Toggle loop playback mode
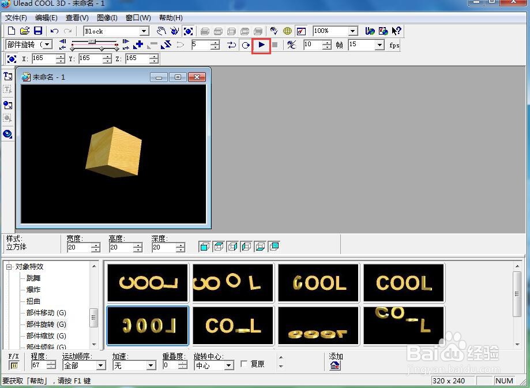530x388 pixels. point(246,44)
